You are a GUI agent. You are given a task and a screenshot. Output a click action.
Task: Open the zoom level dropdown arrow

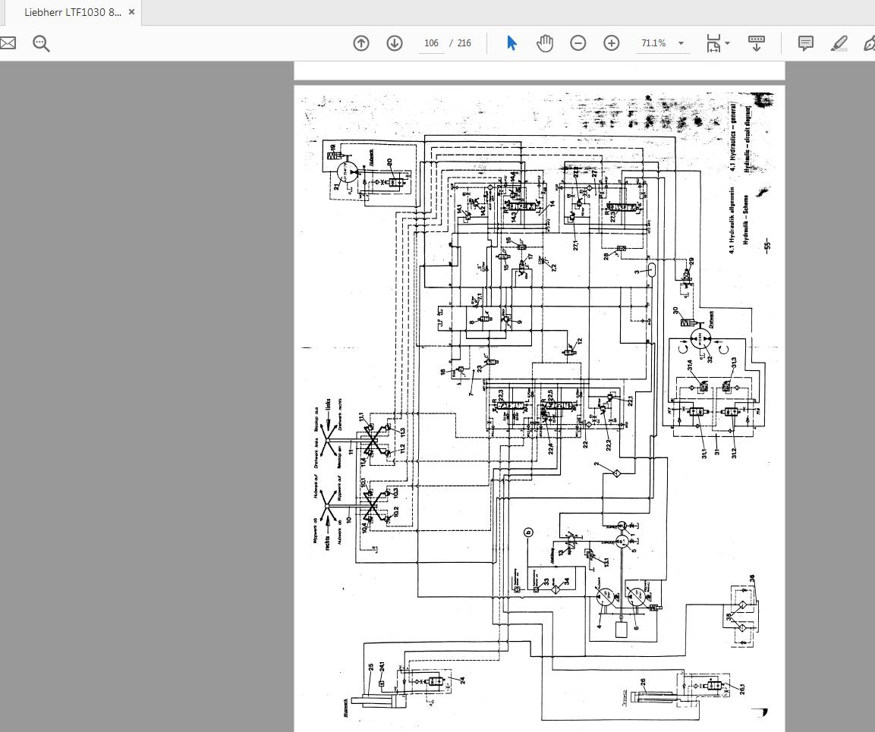point(681,43)
